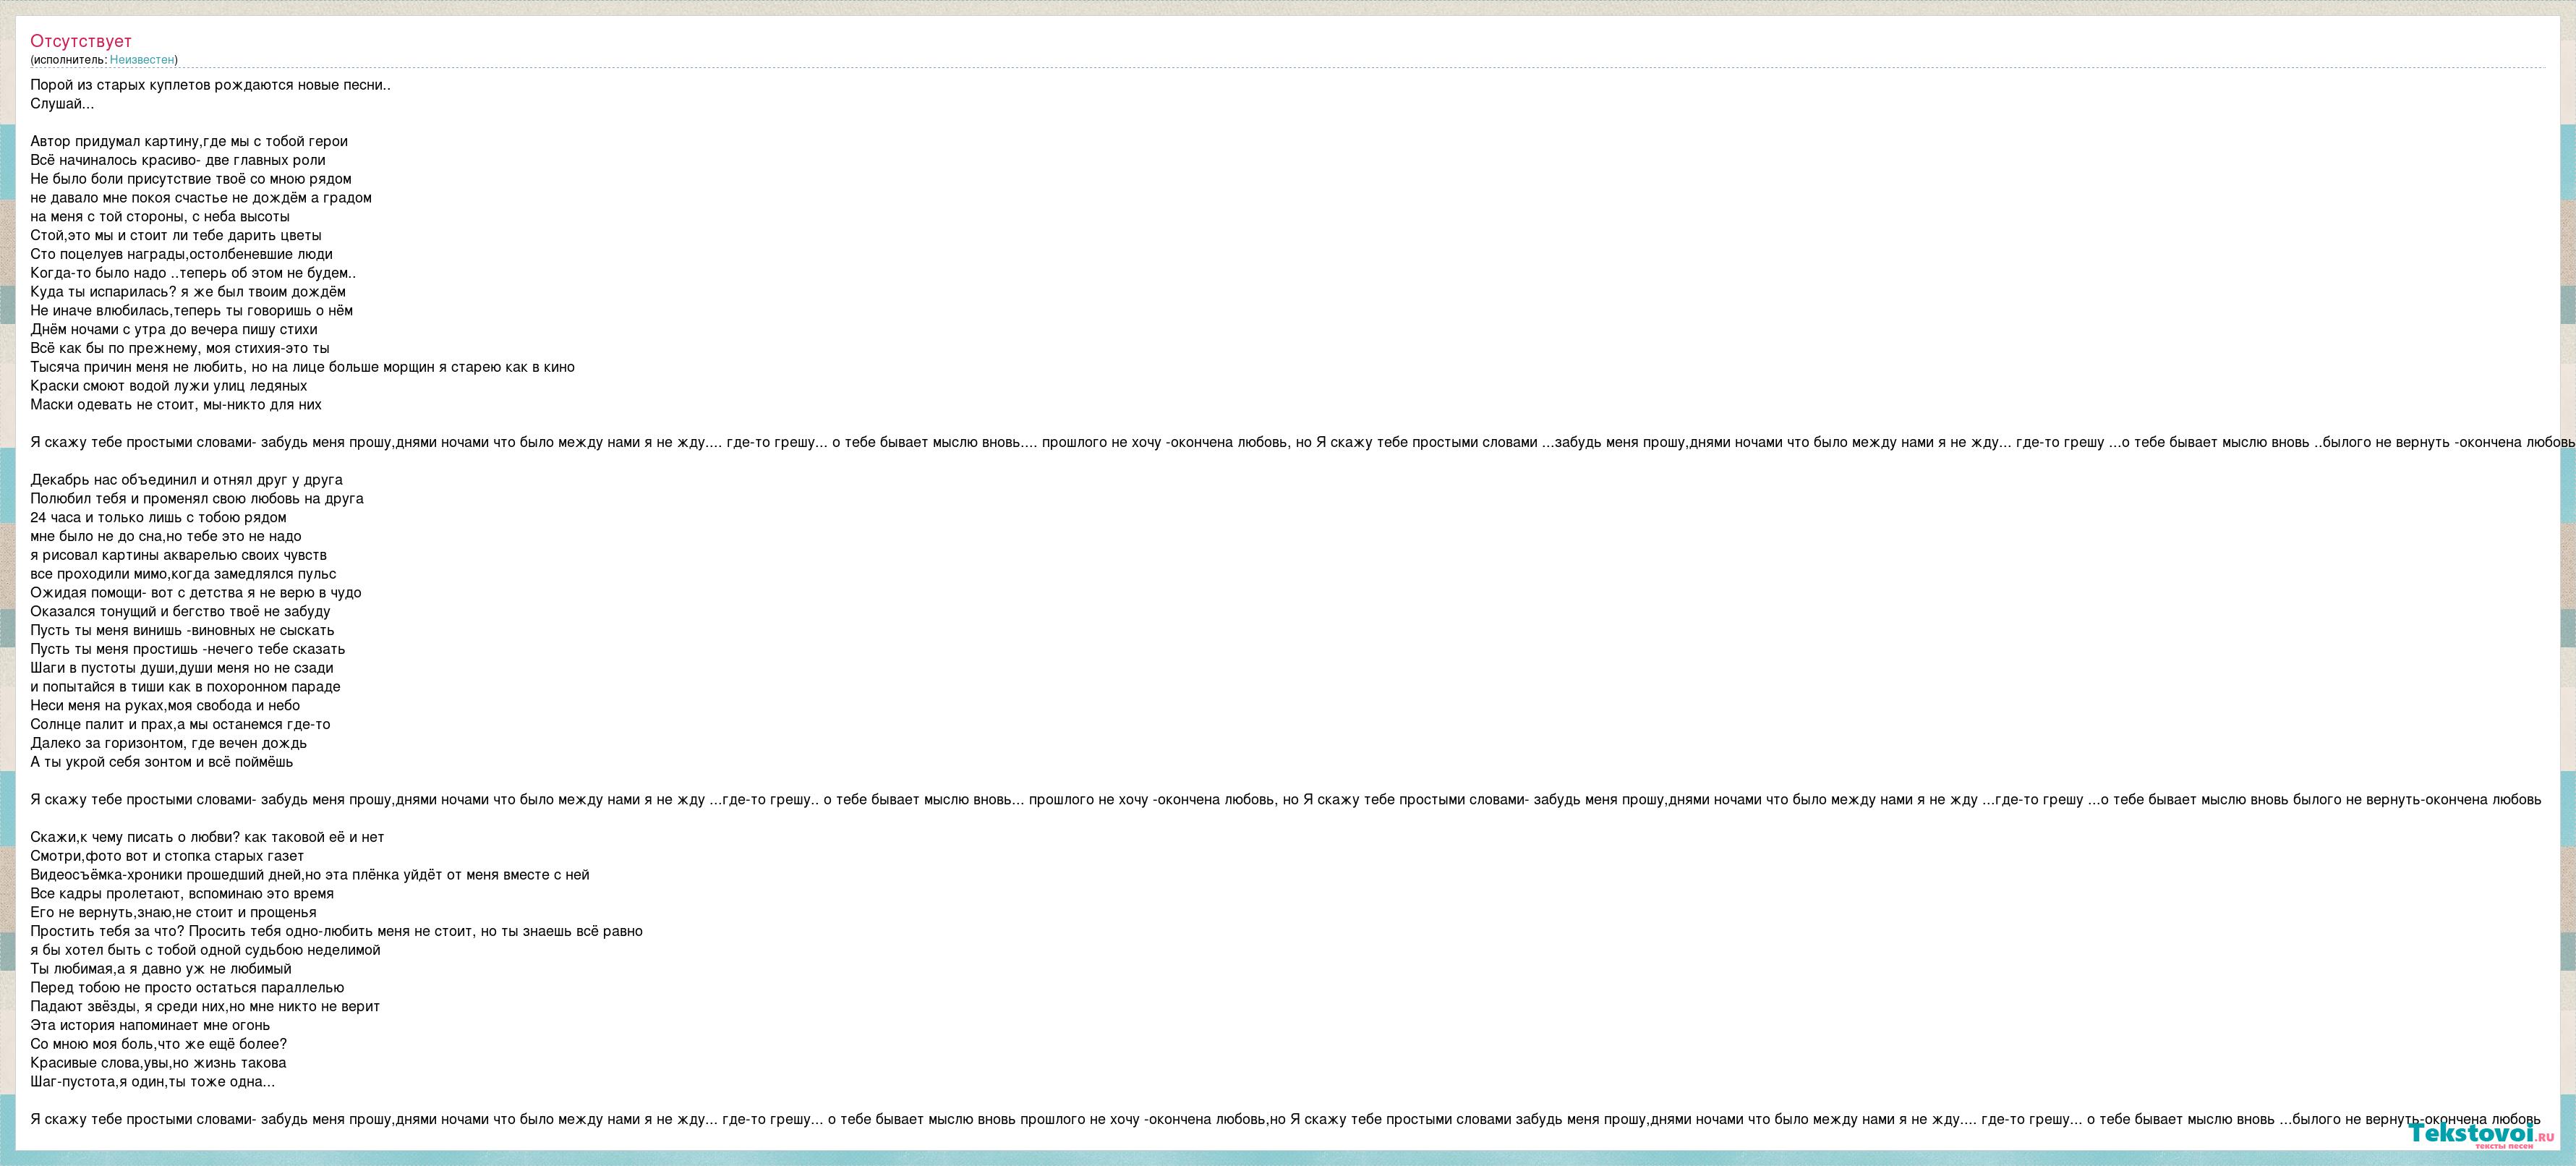Image resolution: width=2576 pixels, height=1166 pixels.
Task: Click the line 'Шаг-пустота,я один,ты тоже одна...'
Action: tap(152, 1082)
